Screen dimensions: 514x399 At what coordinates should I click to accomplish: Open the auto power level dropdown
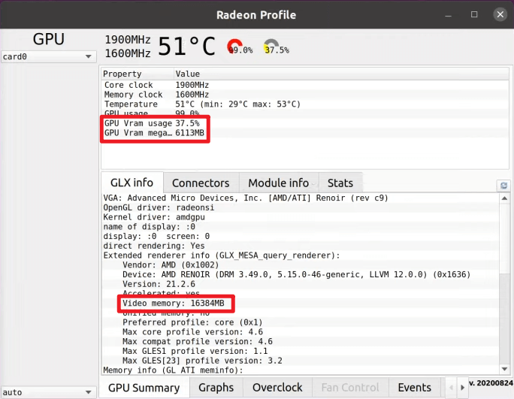pyautogui.click(x=49, y=392)
